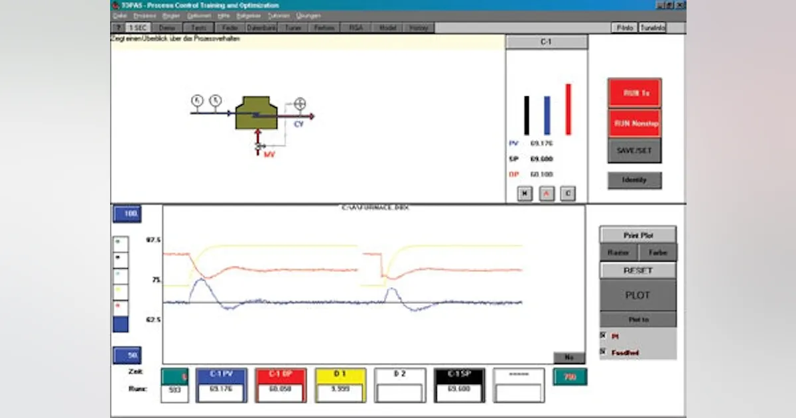Click the blue PV bar in C-1 panel

[547, 115]
